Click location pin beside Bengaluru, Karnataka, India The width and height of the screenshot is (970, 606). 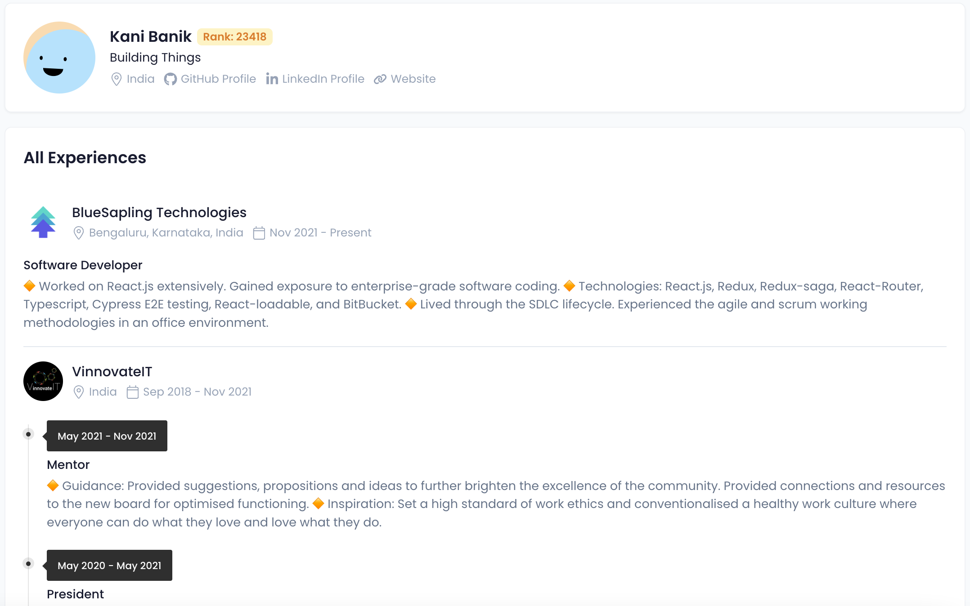click(79, 233)
